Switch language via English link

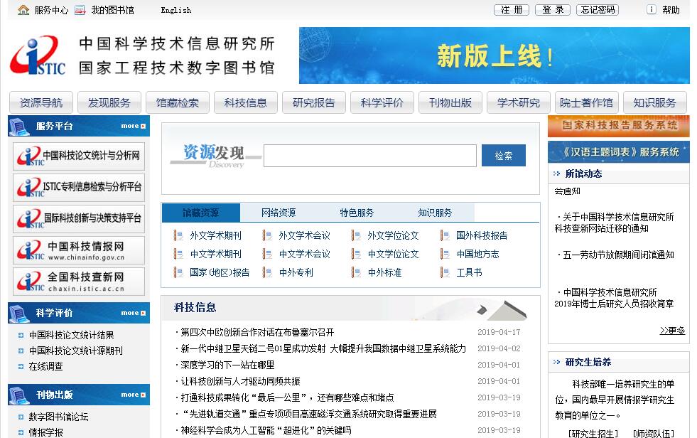pos(175,10)
